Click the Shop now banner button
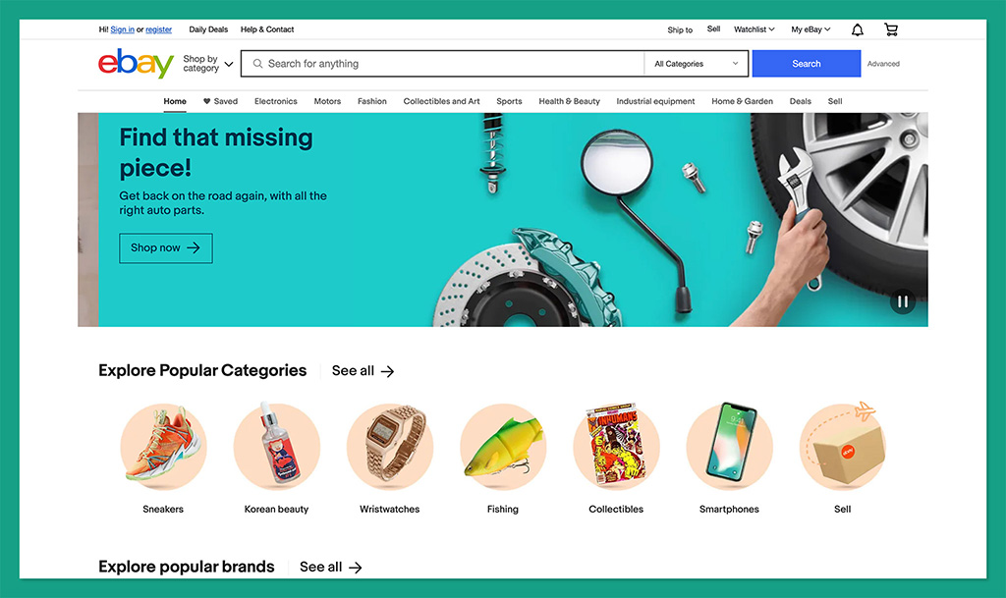 click(165, 248)
